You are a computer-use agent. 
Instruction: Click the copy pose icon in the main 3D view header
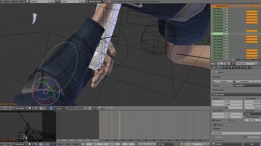coord(106,108)
